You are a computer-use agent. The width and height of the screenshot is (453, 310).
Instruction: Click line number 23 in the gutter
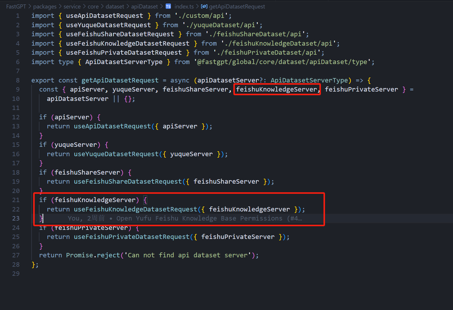tap(16, 218)
